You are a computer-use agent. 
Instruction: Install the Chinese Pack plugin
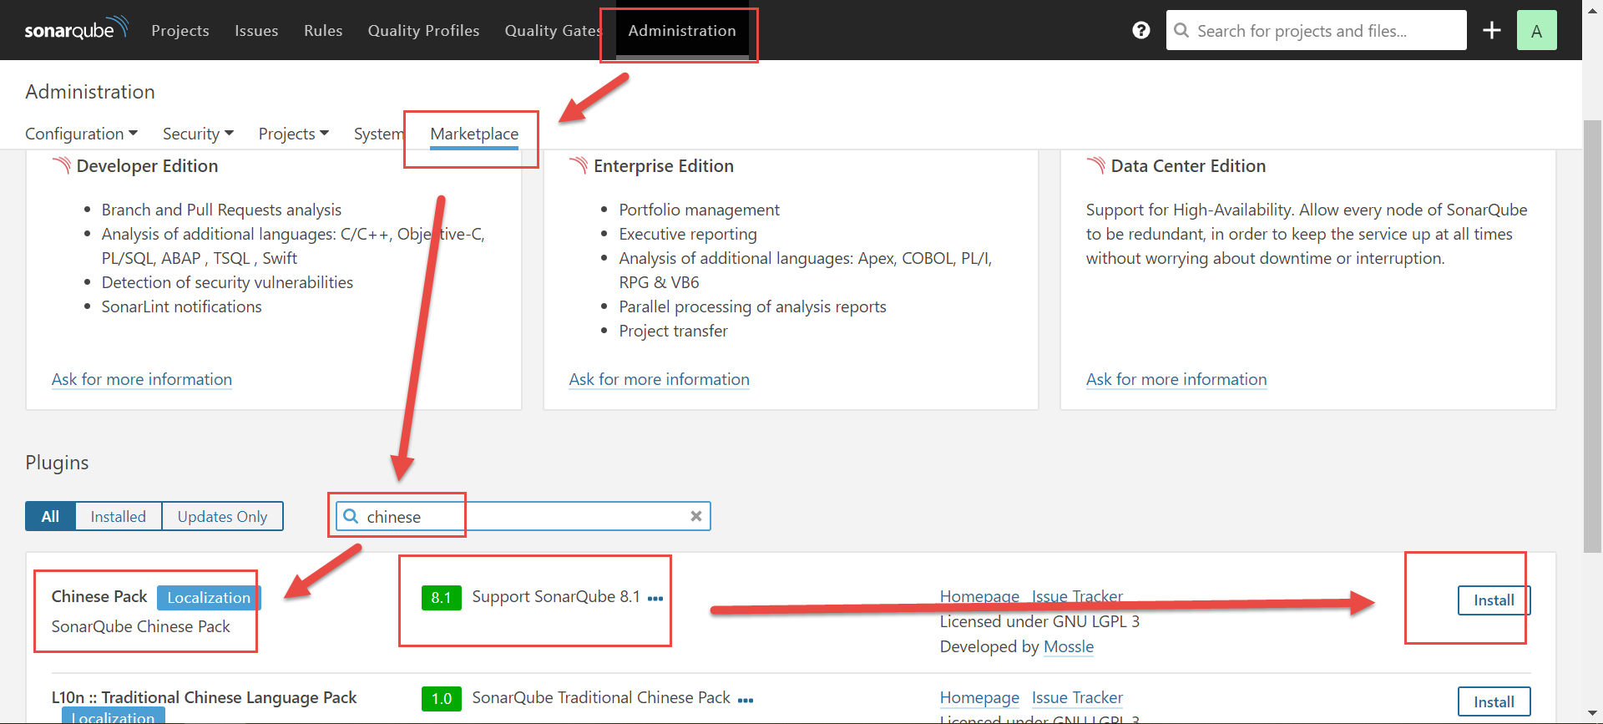point(1493,600)
